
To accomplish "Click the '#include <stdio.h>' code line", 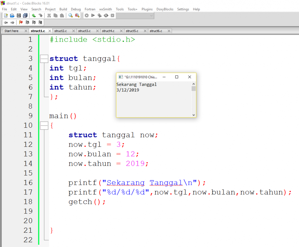I will (x=92, y=39).
